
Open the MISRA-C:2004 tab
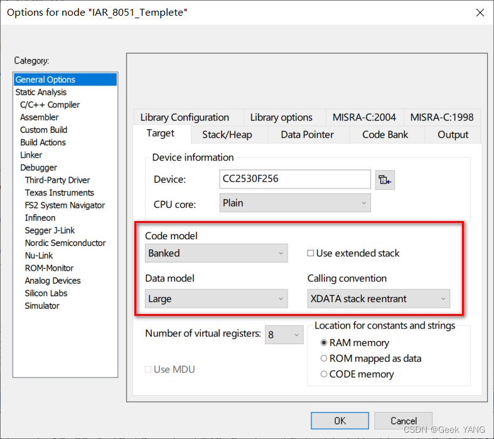click(364, 117)
